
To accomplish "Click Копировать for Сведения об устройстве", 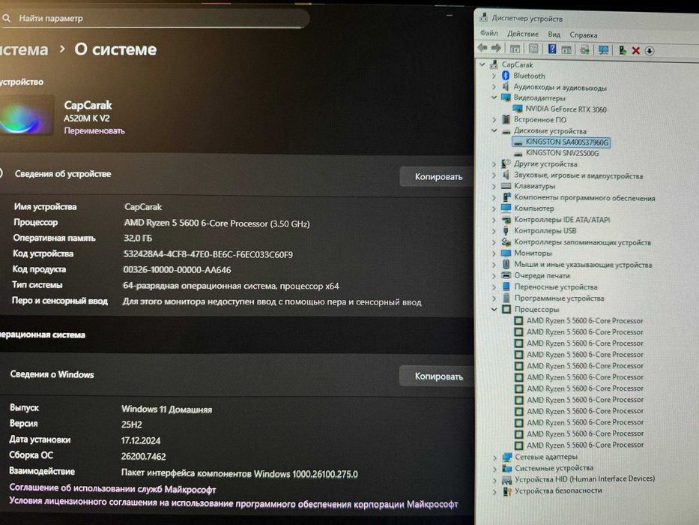I will pyautogui.click(x=438, y=177).
